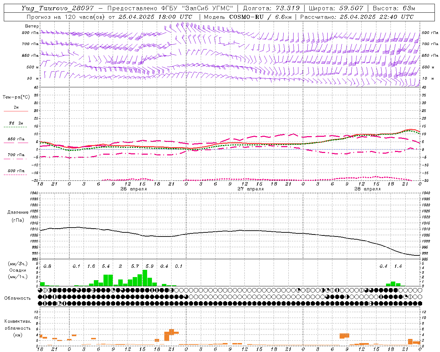The width and height of the screenshot is (440, 352).
Task: Click the Облачность cloudiness label
Action: tap(18, 298)
